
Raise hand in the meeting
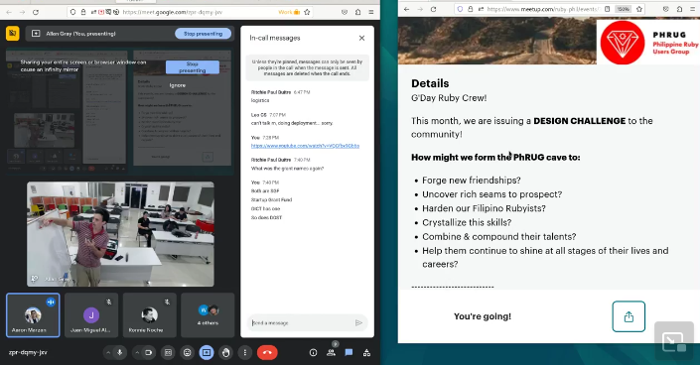tap(226, 352)
